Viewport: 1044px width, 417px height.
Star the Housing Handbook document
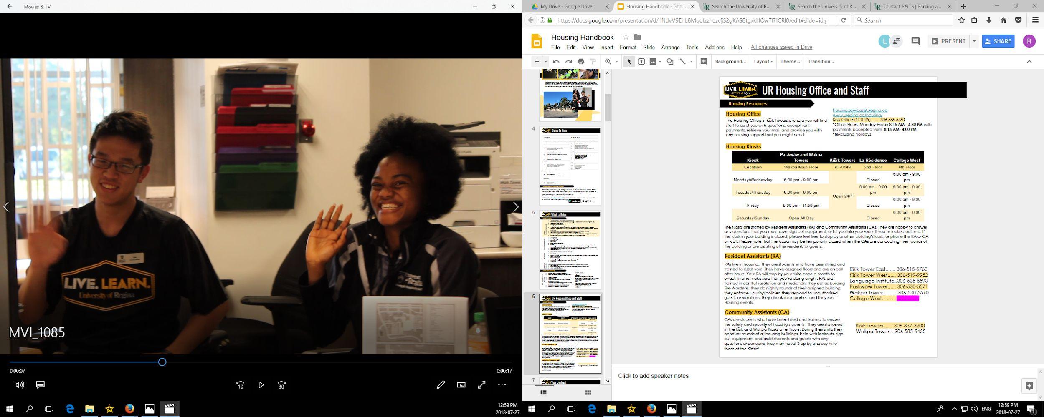point(626,37)
